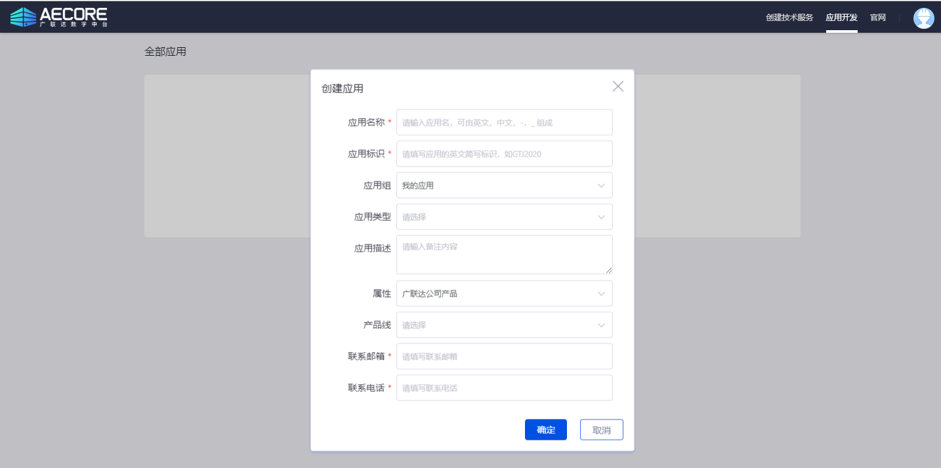The width and height of the screenshot is (941, 468).
Task: Click the 应用描述 textarea resize handle
Action: click(609, 270)
